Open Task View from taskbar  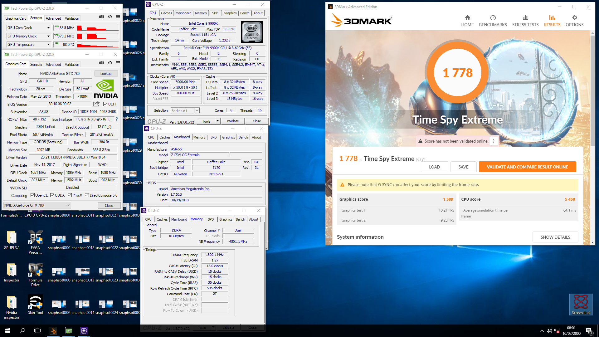click(37, 331)
